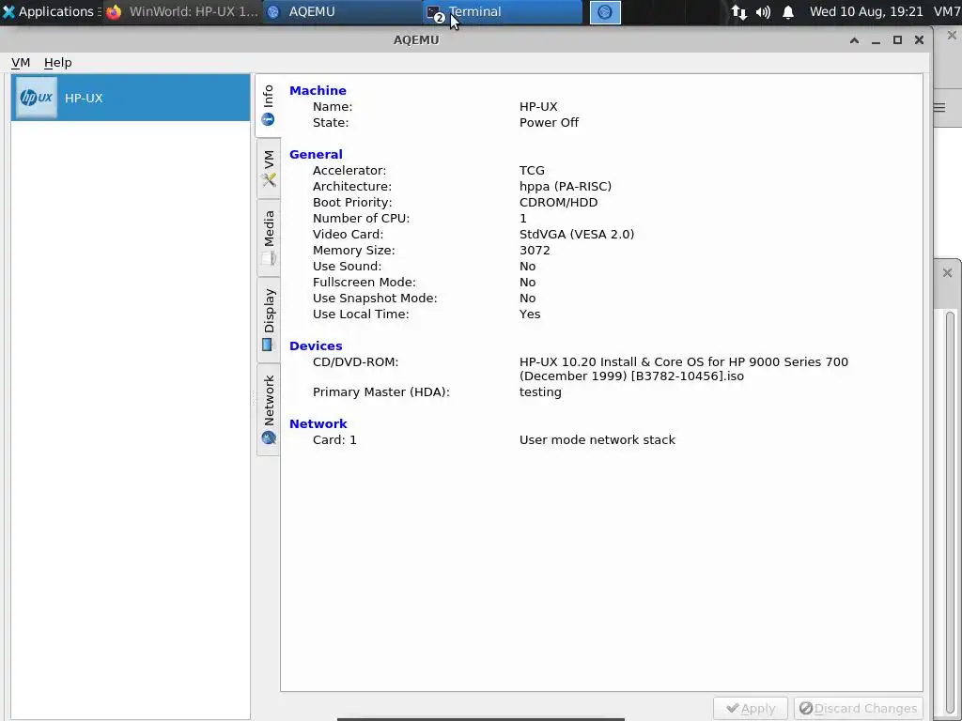Image resolution: width=962 pixels, height=721 pixels.
Task: Click the Primary Master value testing
Action: click(x=540, y=392)
